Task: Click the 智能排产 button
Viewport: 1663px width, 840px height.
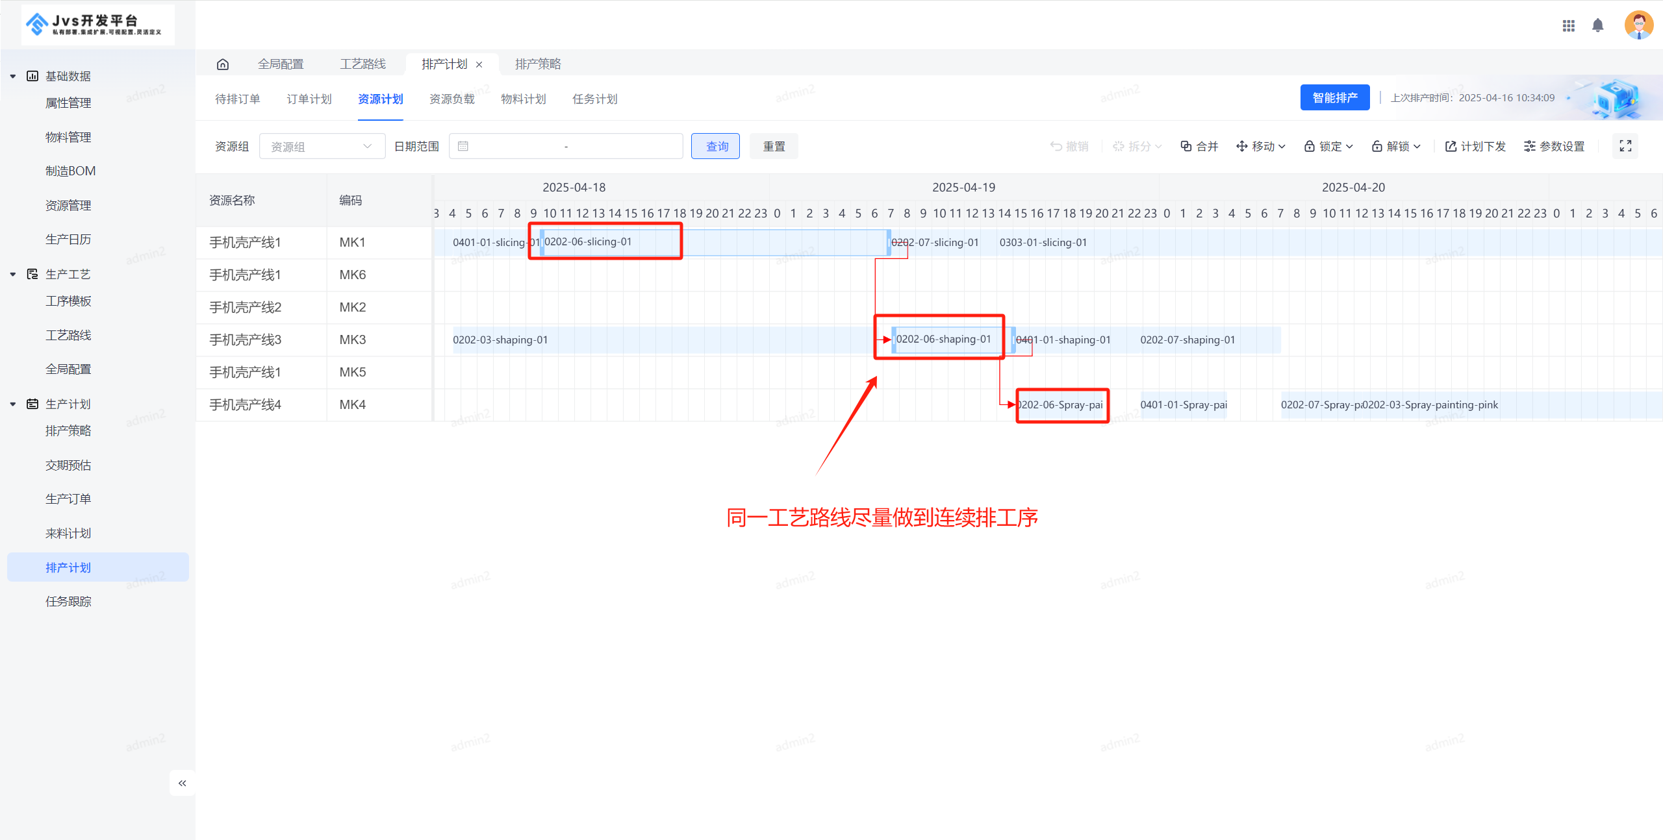Action: pyautogui.click(x=1335, y=97)
